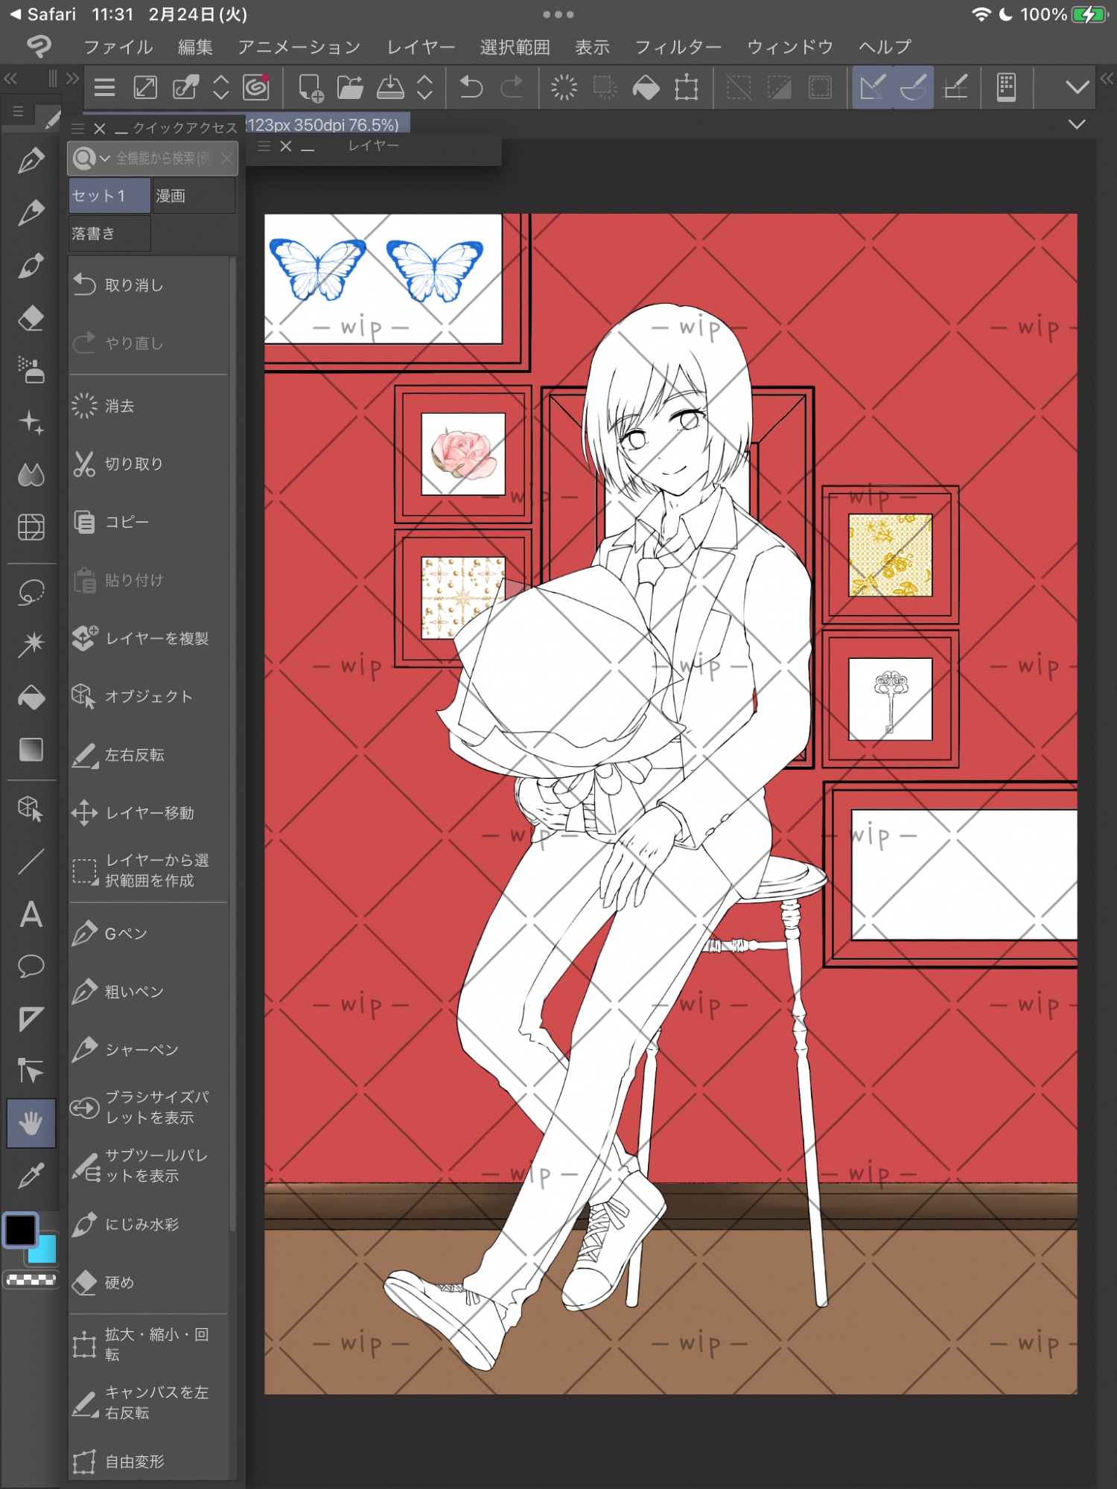This screenshot has width=1117, height=1489.
Task: Open the フィルター menu
Action: (678, 47)
